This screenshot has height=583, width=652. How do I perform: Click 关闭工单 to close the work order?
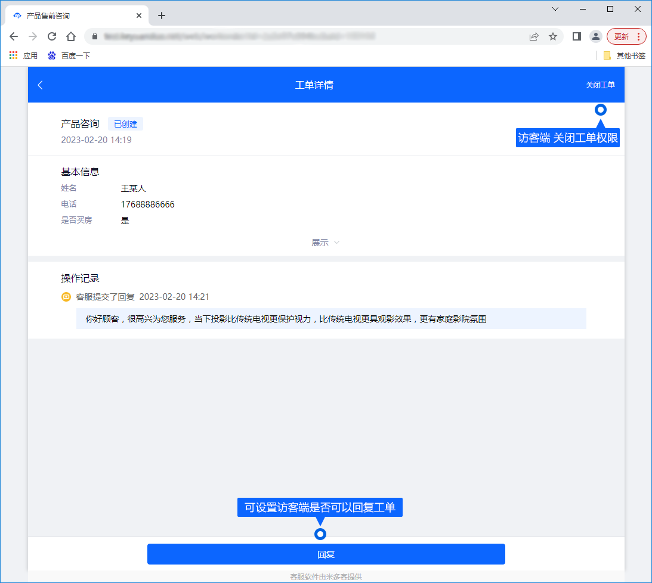(600, 85)
